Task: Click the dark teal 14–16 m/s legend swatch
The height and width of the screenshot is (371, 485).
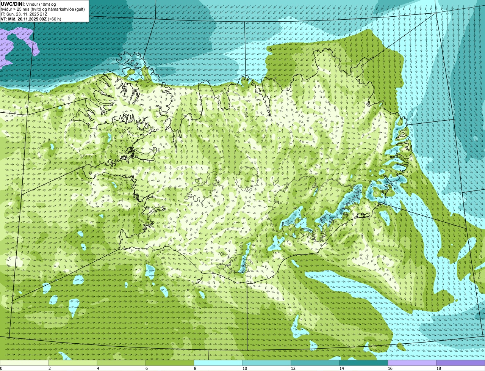Action: (x=364, y=363)
